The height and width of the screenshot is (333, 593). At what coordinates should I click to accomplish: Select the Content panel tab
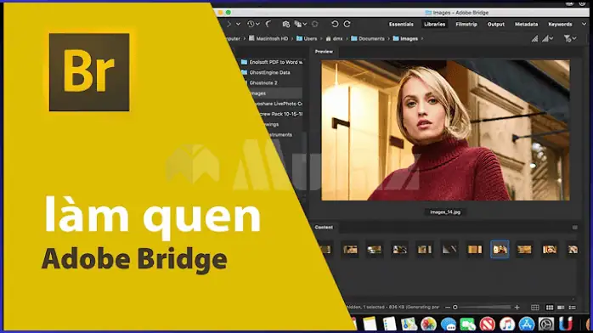(x=324, y=227)
